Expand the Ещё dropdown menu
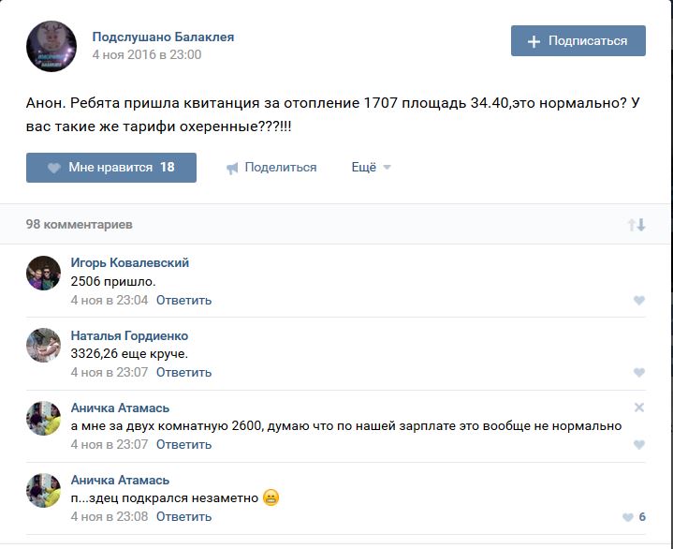 click(x=371, y=168)
